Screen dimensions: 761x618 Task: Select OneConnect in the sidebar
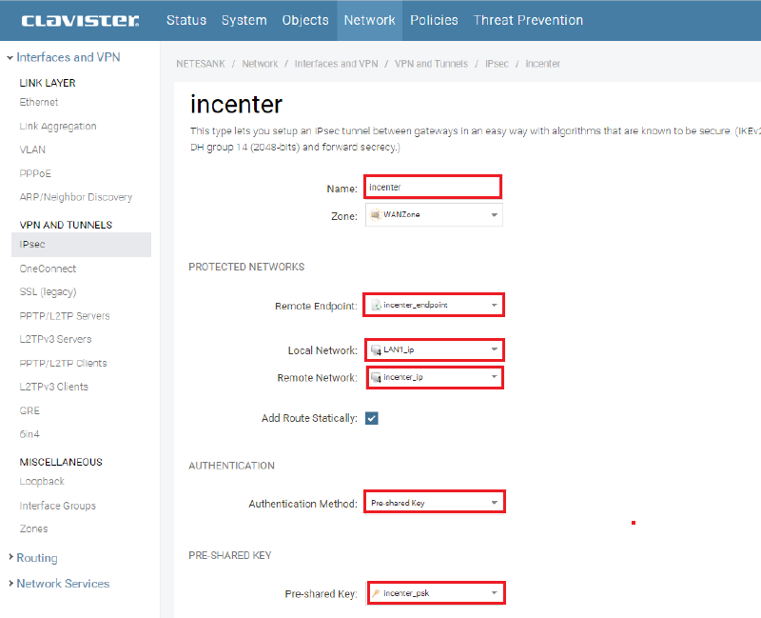pos(48,269)
